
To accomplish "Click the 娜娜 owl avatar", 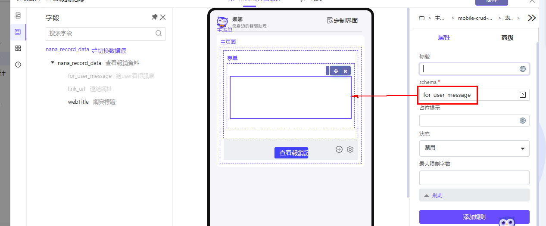I will click(x=223, y=22).
